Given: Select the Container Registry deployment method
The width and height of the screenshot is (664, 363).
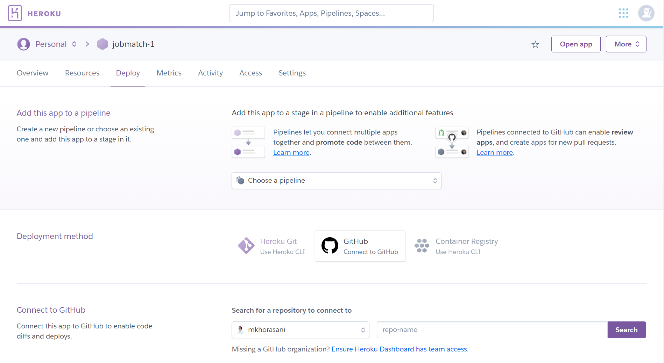Looking at the screenshot, I should pyautogui.click(x=456, y=246).
